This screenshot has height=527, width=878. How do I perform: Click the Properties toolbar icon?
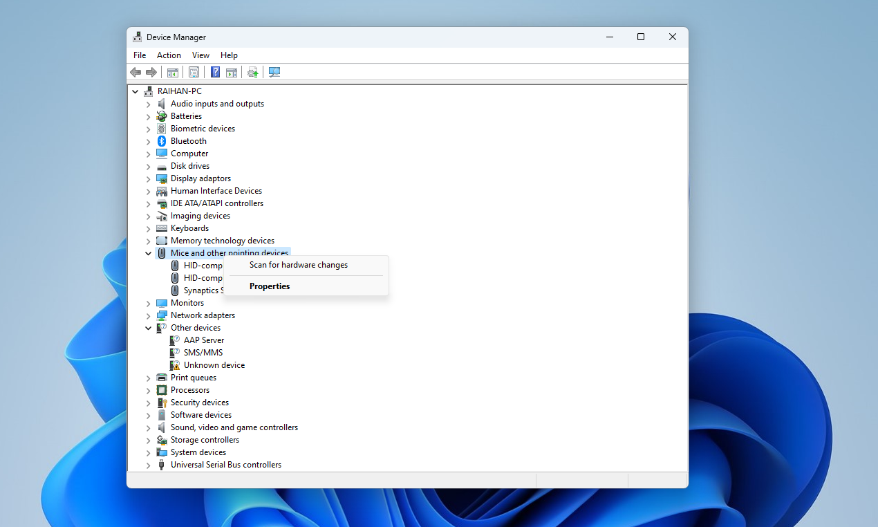pyautogui.click(x=194, y=73)
